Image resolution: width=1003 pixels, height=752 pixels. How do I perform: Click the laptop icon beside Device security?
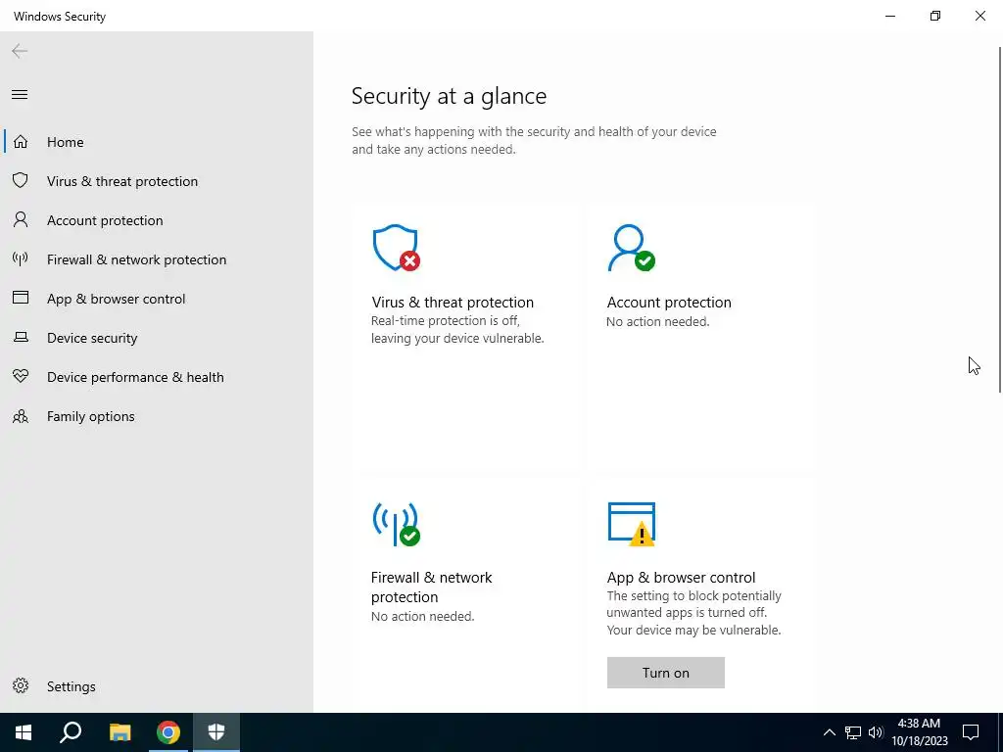tap(21, 337)
